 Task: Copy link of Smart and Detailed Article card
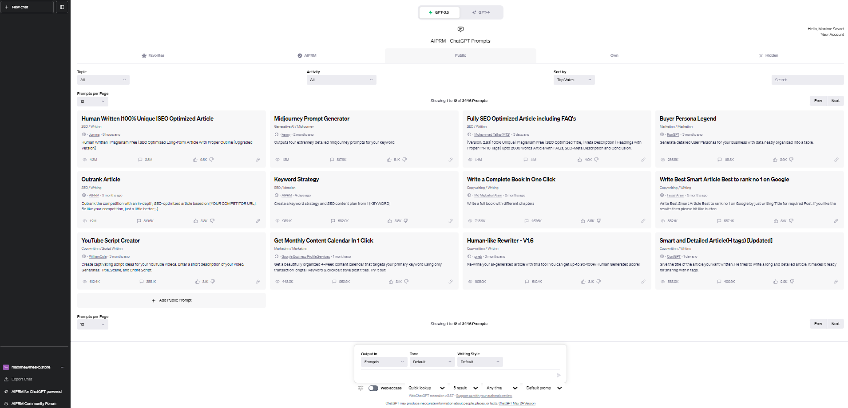point(836,282)
